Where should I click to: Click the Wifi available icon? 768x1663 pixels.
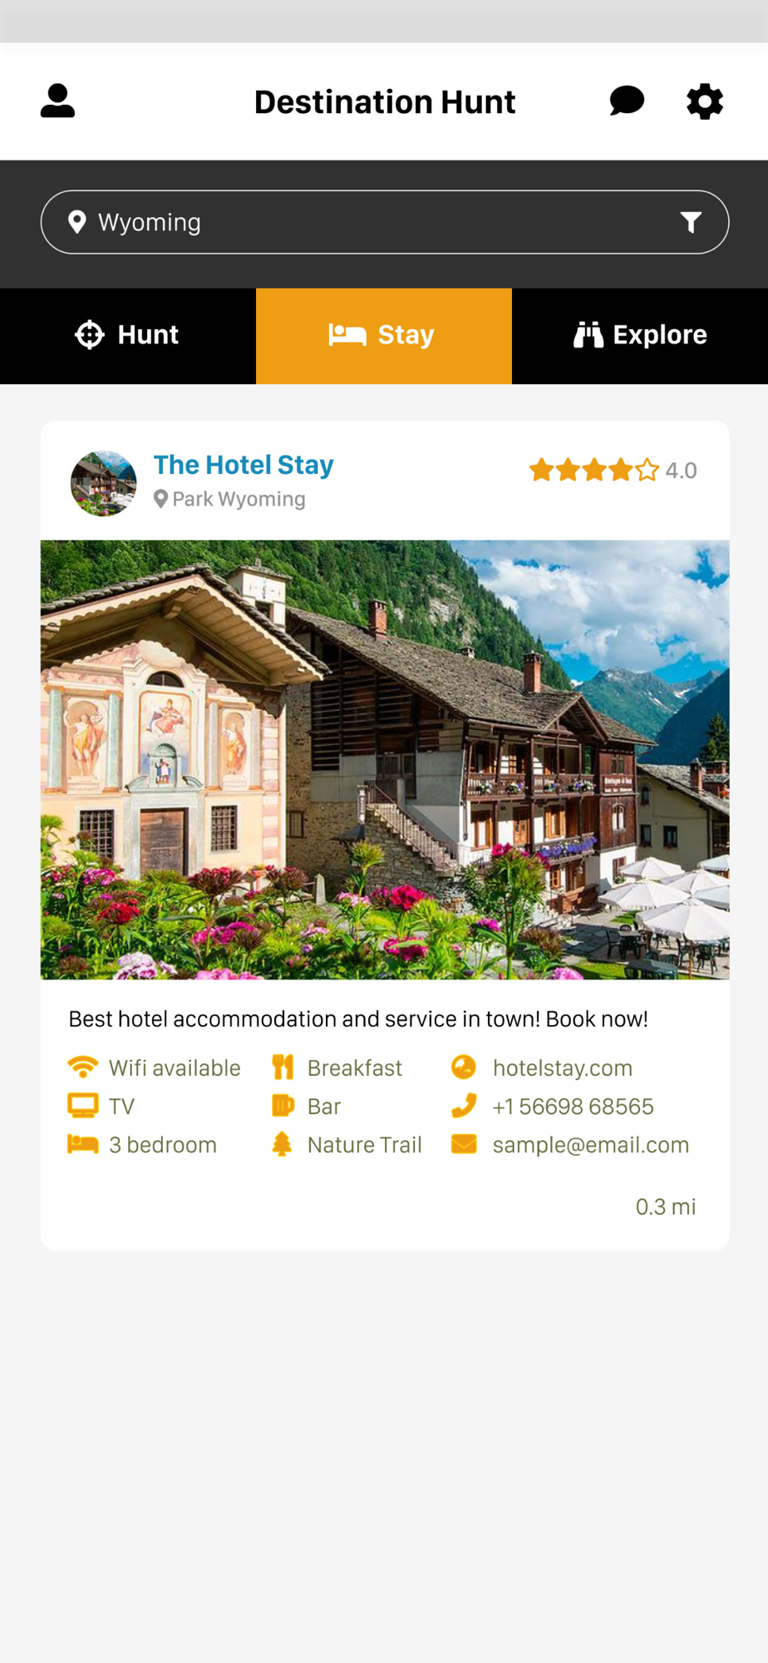(x=82, y=1067)
